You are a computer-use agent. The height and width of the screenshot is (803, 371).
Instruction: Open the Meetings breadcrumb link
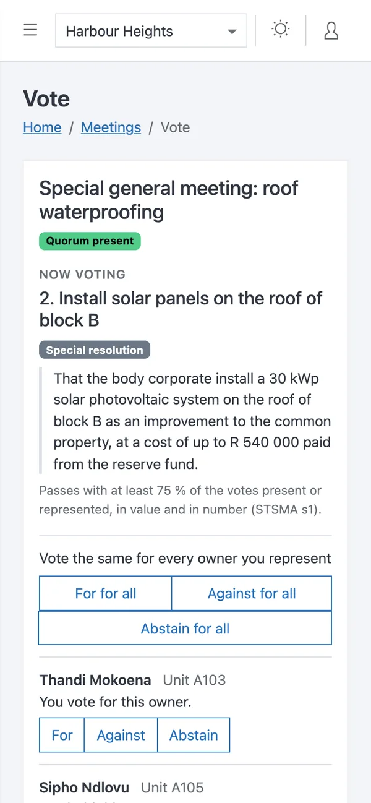(x=111, y=127)
